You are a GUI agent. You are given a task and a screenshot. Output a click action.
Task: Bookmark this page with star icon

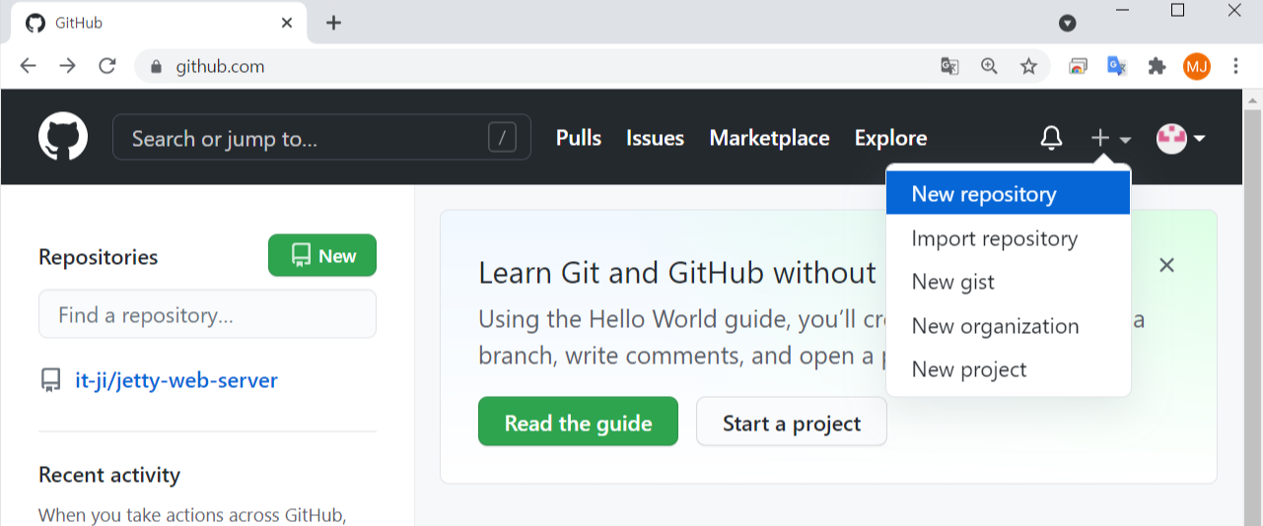pos(1028,66)
